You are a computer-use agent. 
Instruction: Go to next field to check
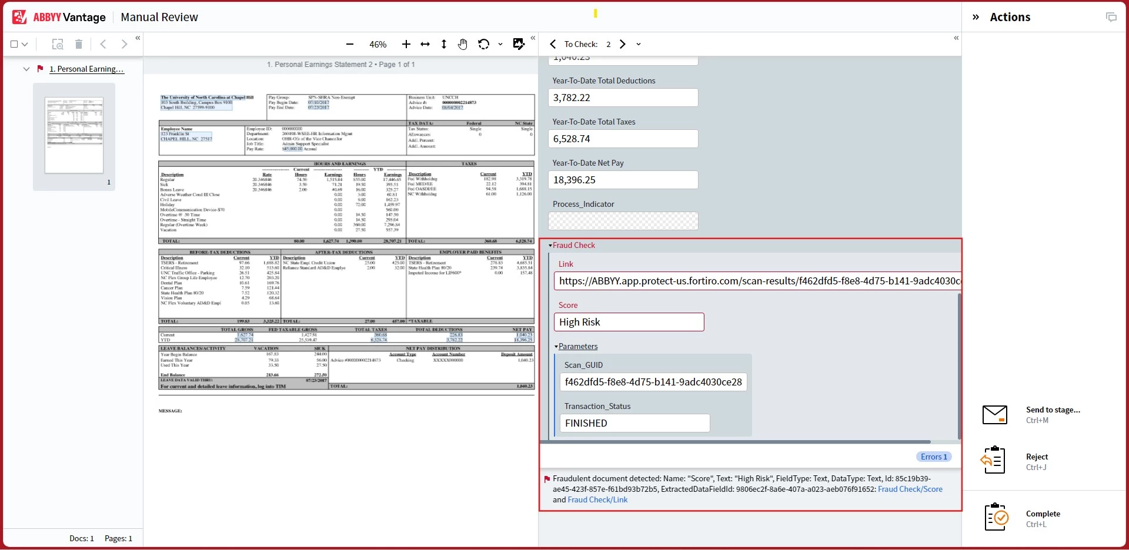click(623, 44)
